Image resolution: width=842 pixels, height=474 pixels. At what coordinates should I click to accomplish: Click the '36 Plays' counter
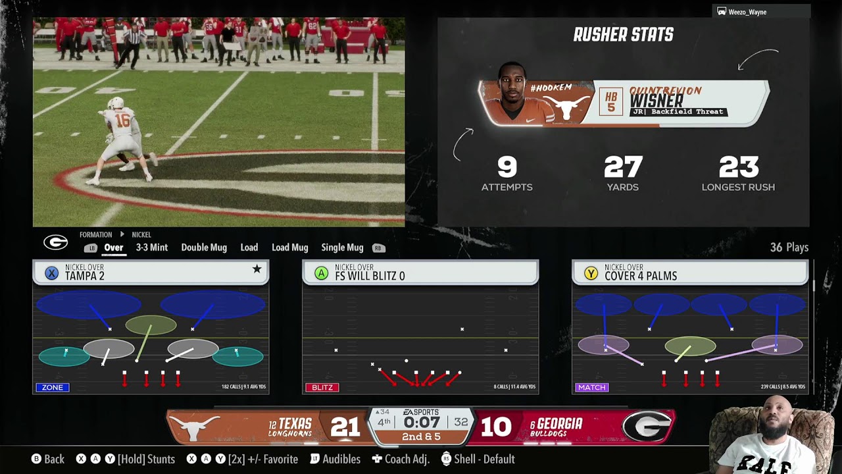[789, 248]
